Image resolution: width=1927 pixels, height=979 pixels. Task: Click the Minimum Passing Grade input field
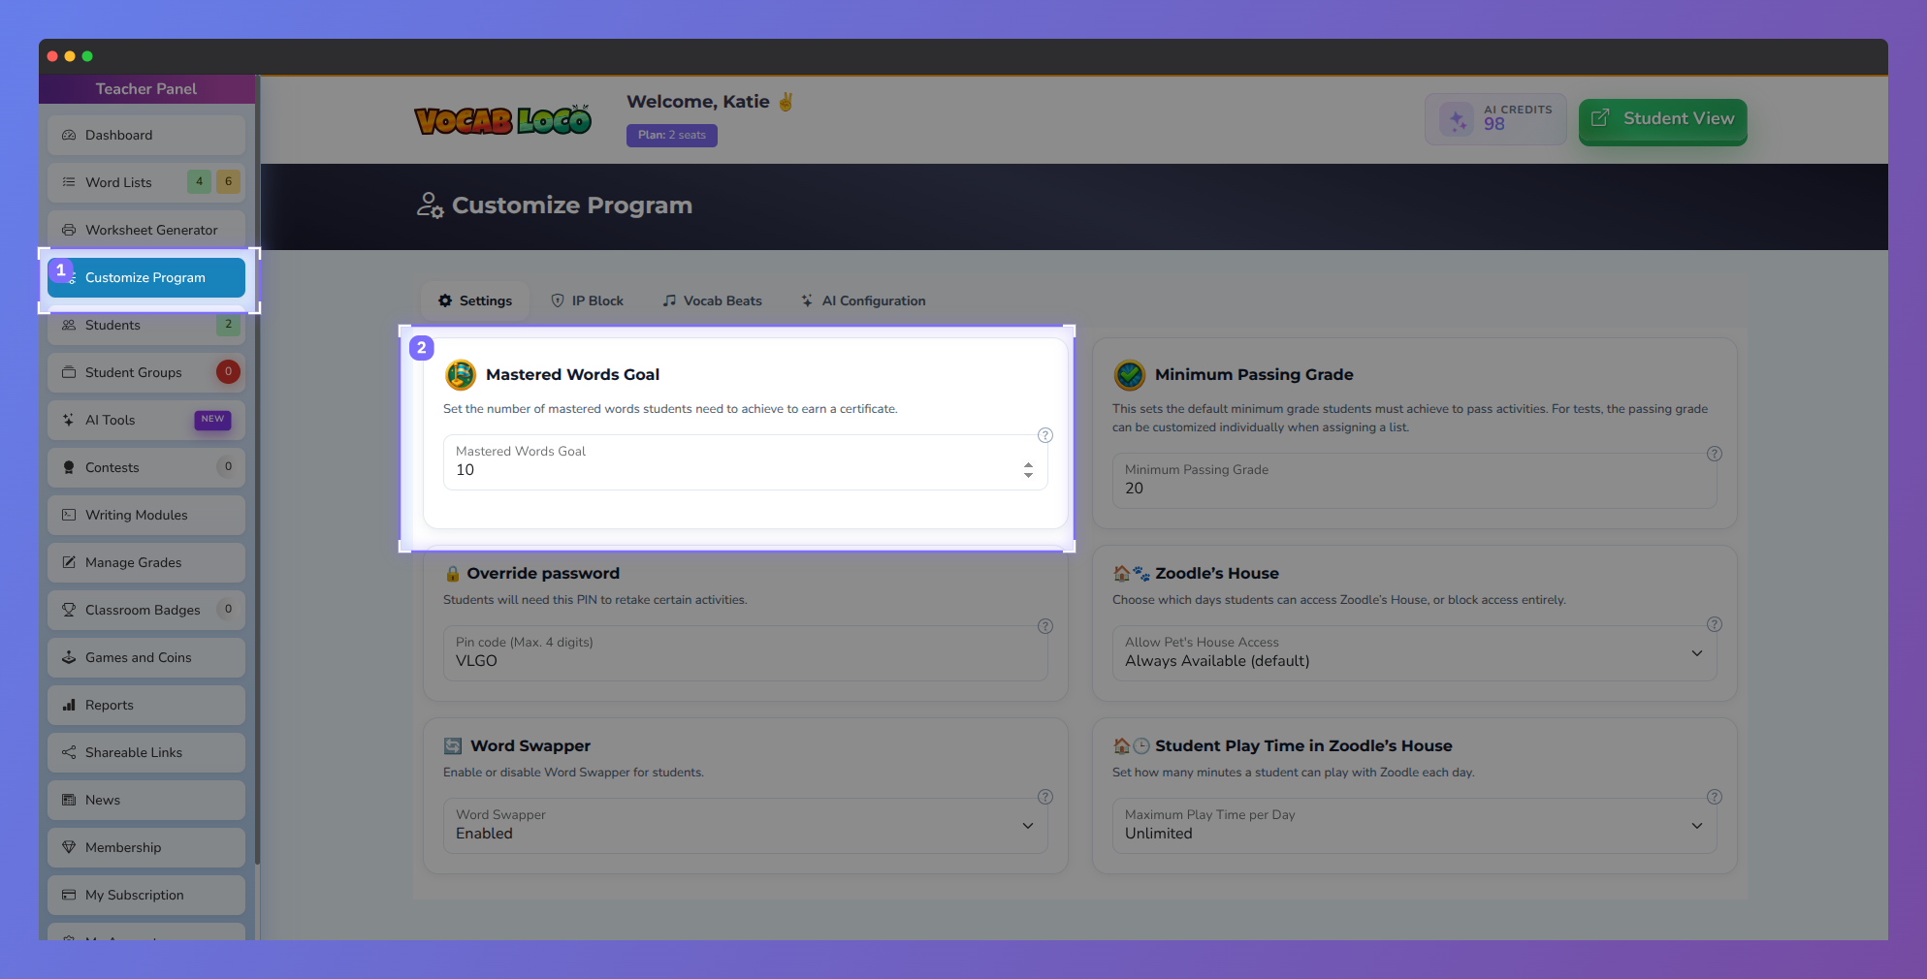[1414, 481]
